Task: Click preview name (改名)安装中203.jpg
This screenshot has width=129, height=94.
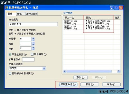Action: click(x=98, y=28)
